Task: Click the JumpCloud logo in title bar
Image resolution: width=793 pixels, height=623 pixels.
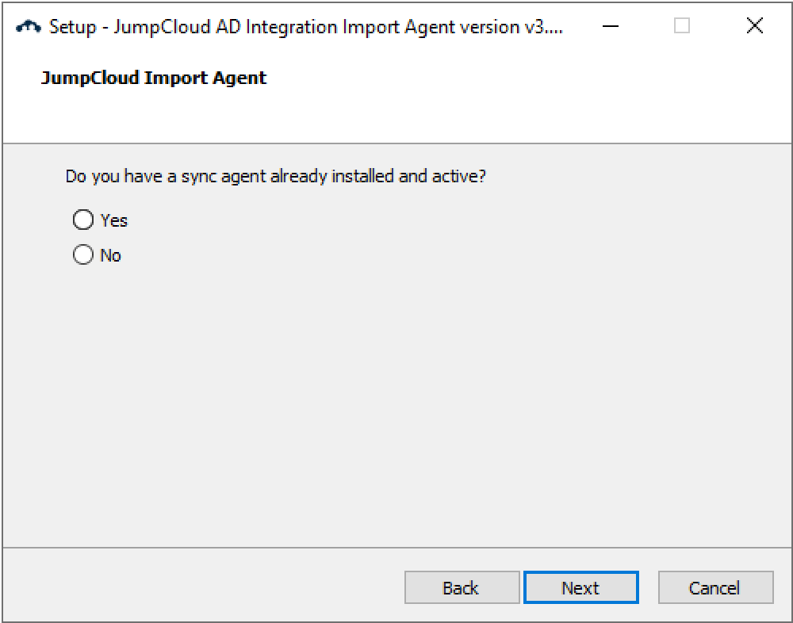Action: [29, 26]
